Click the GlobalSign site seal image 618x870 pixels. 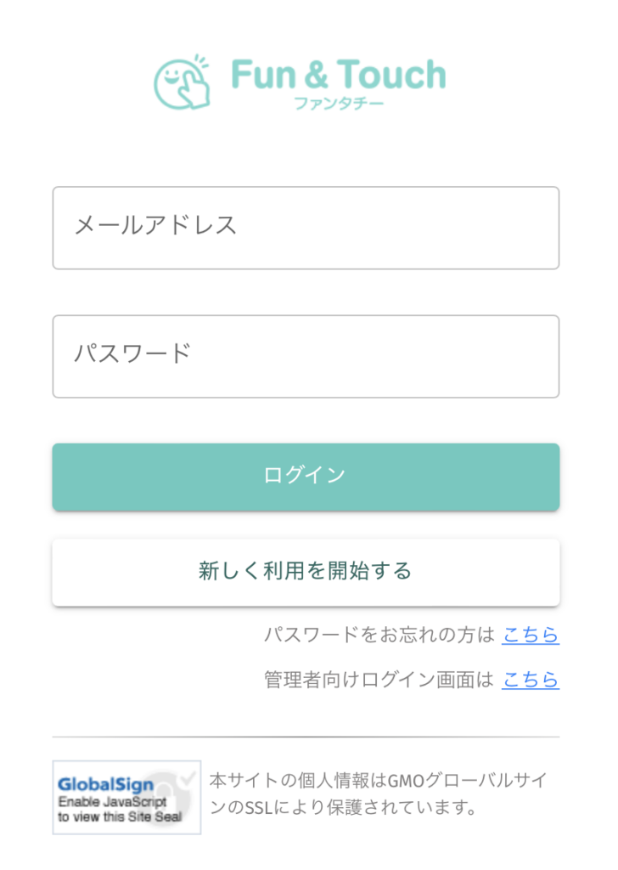tap(127, 797)
